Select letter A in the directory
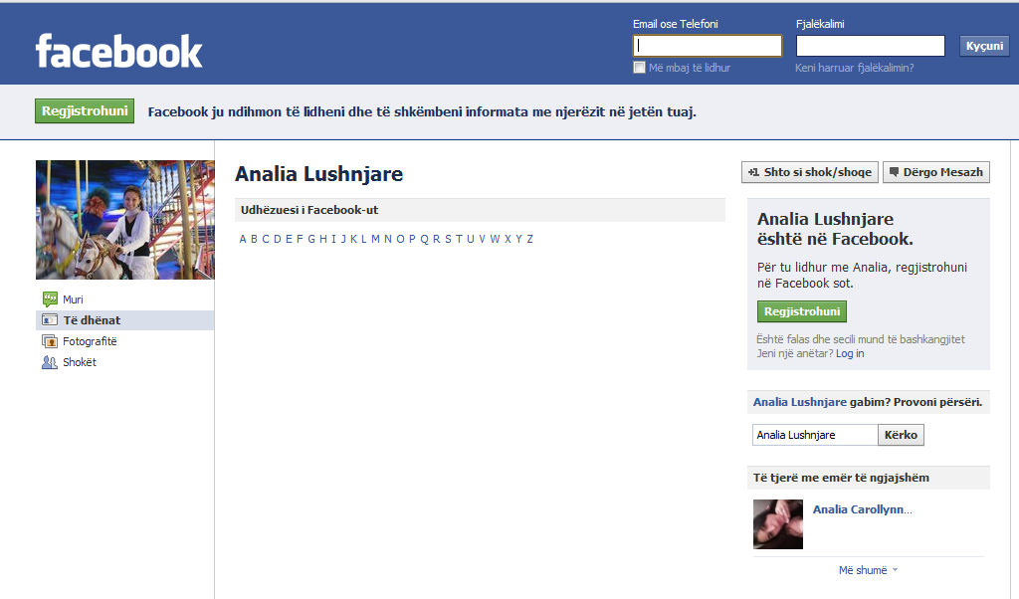Viewport: 1019px width, 599px height. click(x=243, y=239)
